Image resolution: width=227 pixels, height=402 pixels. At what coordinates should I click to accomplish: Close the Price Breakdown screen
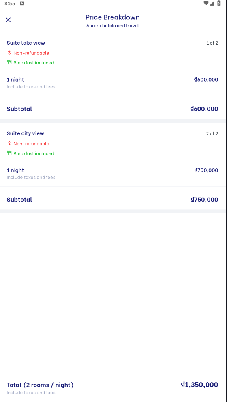click(8, 20)
